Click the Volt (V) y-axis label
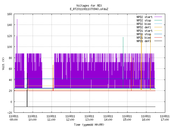 pyautogui.click(x=3, y=63)
